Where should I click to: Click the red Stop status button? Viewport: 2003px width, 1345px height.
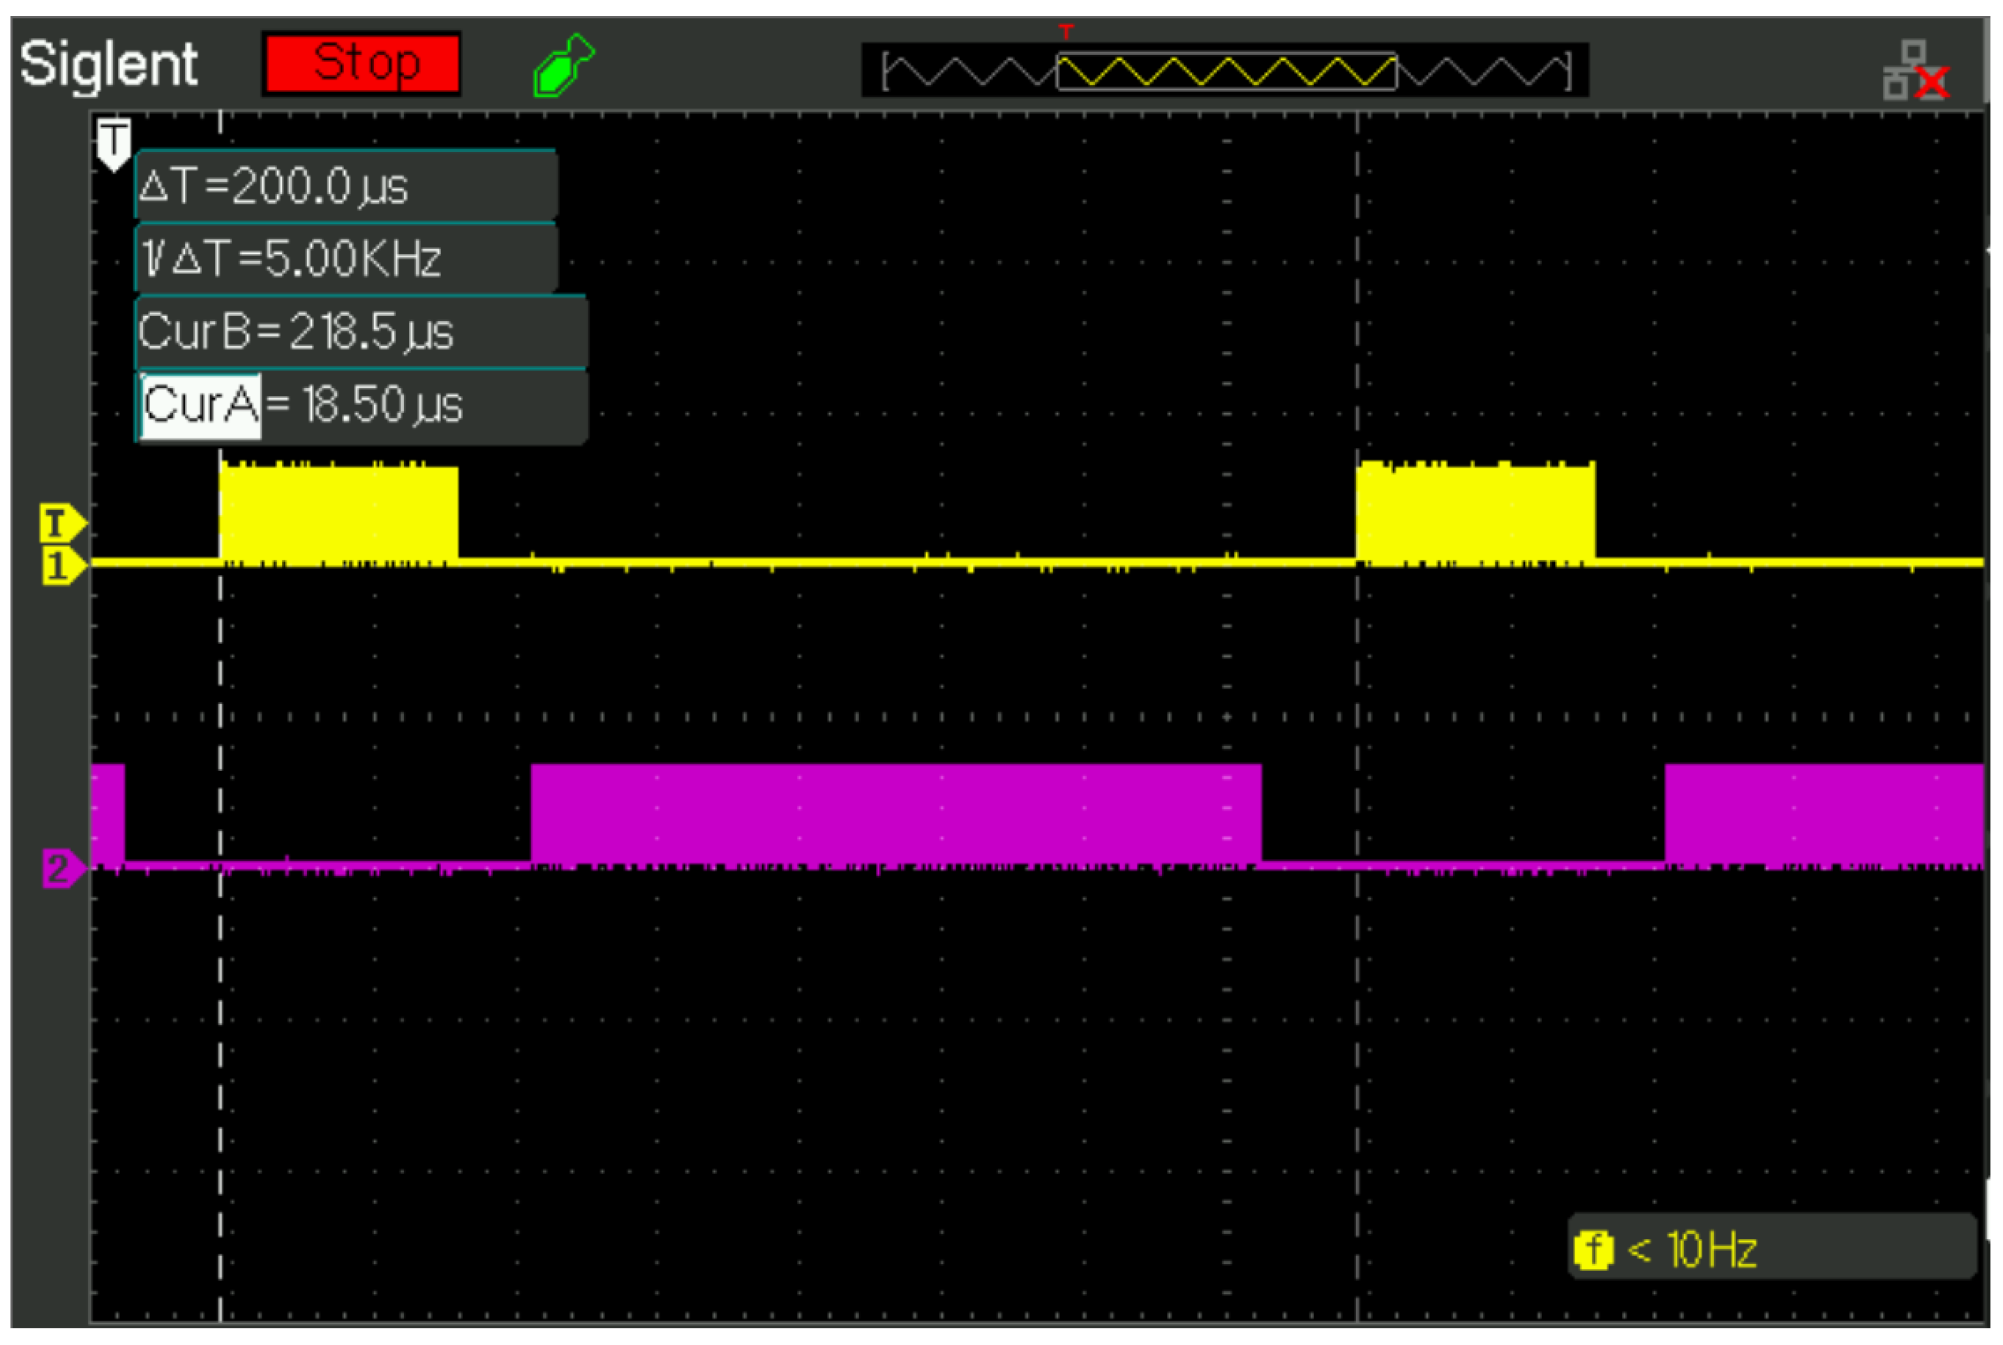(x=362, y=63)
